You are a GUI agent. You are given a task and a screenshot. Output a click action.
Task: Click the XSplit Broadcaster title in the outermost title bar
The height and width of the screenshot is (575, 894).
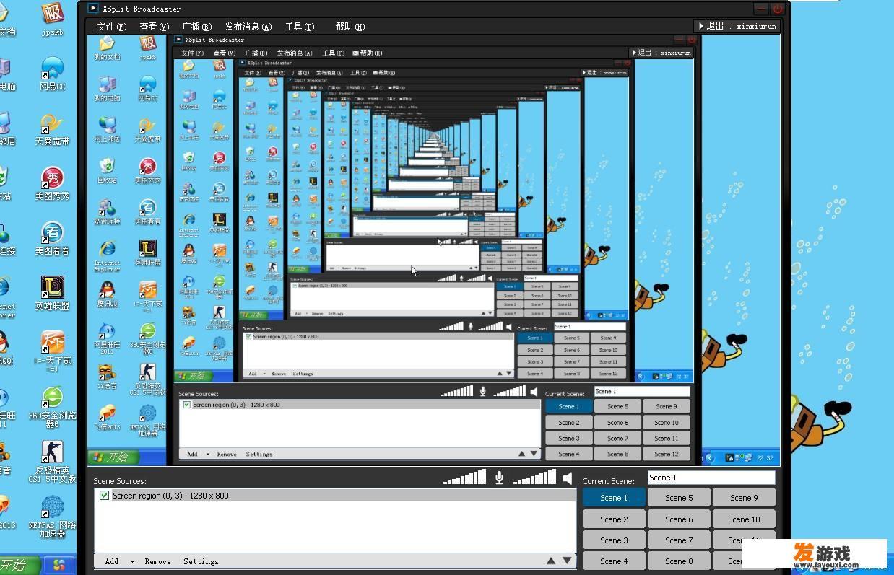pos(141,9)
